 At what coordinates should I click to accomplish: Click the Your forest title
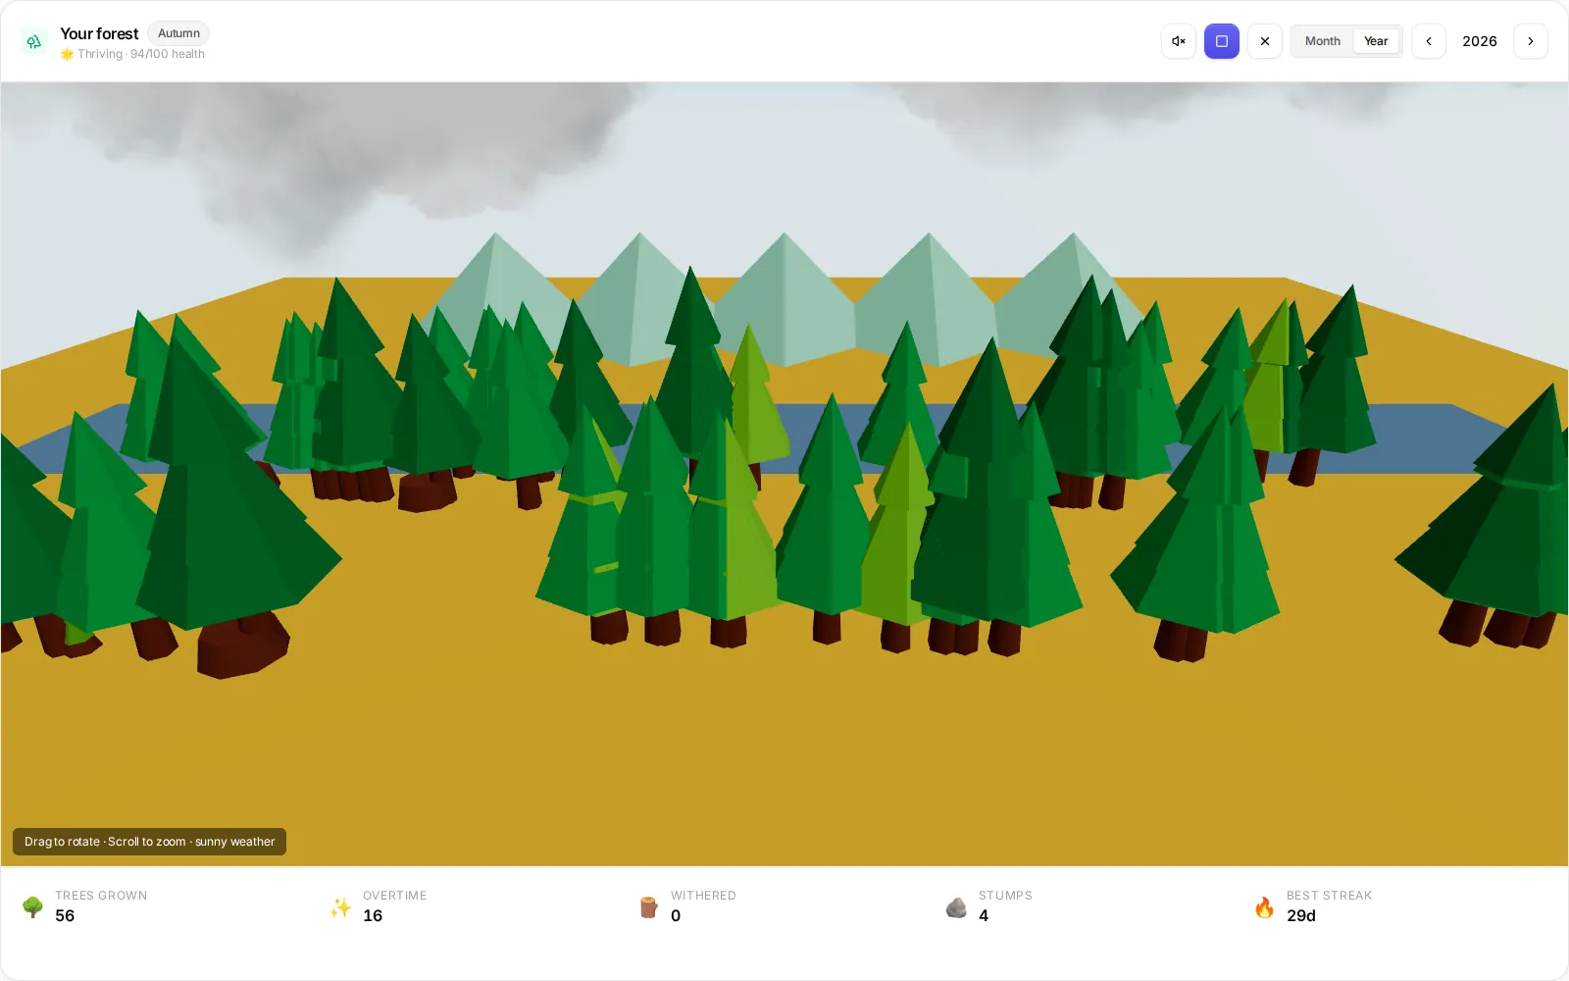[x=99, y=33]
